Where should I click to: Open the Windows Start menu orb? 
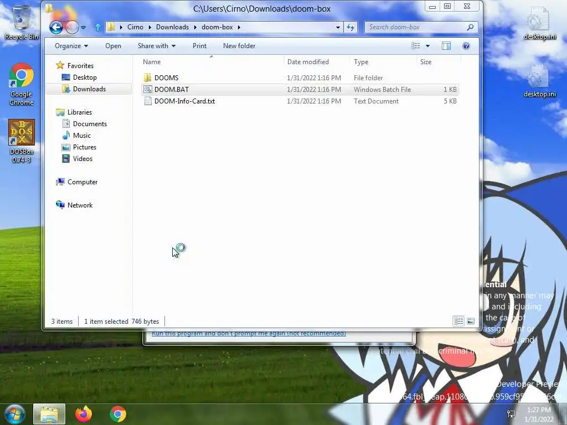coord(15,414)
